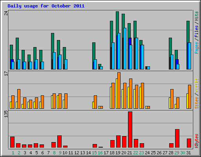Select the orange visits bar for day 2
The width and height of the screenshot is (201, 157).
tap(19, 99)
